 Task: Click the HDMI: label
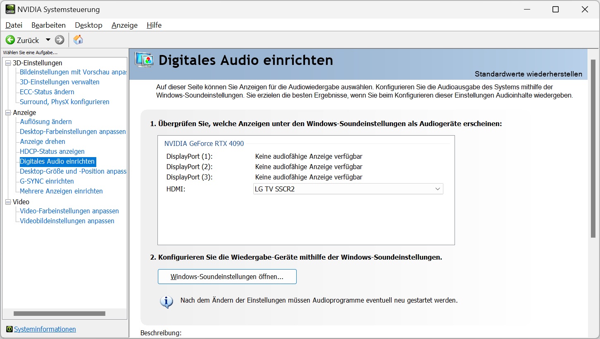[176, 189]
